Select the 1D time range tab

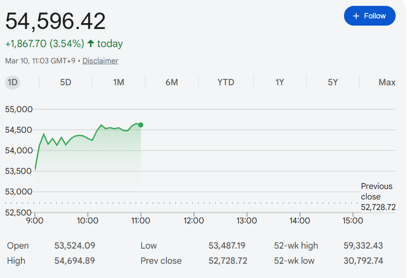(13, 82)
